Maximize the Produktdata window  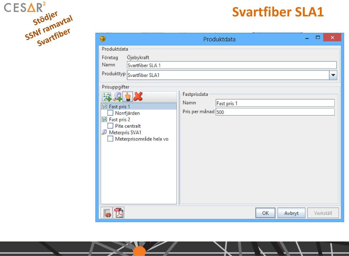(x=318, y=37)
